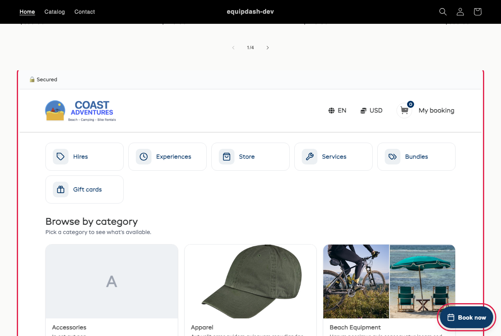This screenshot has height=336, width=501.
Task: Click the Beach Equipment mountain bike photo
Action: (x=356, y=281)
